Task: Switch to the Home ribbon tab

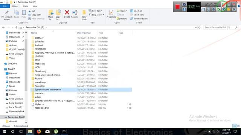Action: 15,6
